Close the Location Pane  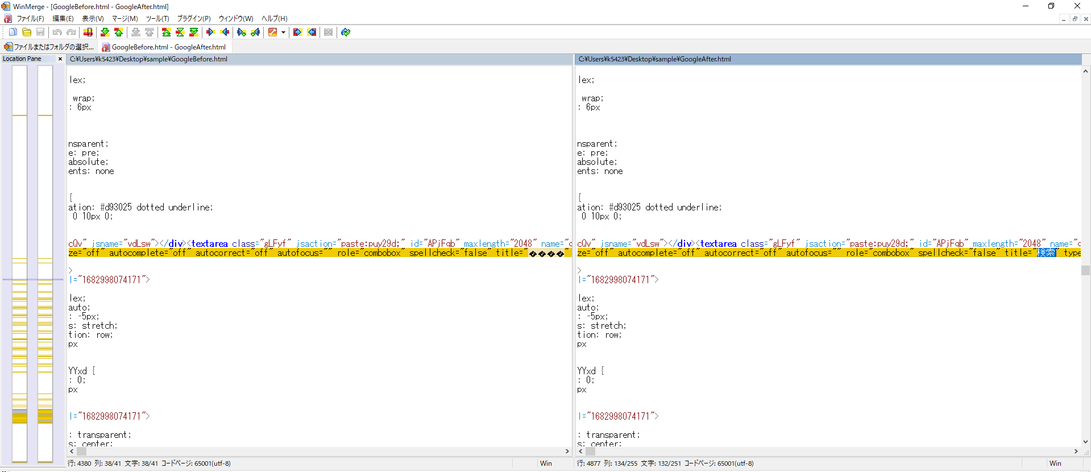click(60, 59)
